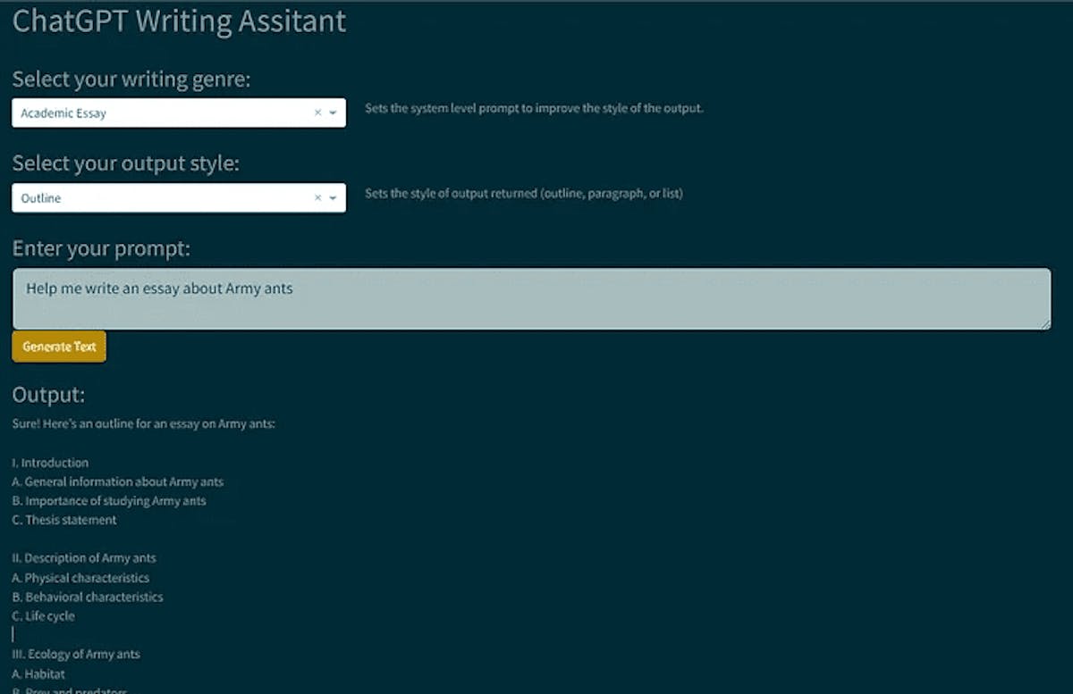This screenshot has height=694, width=1073.
Task: Clear the Outline output style selection
Action: point(317,198)
